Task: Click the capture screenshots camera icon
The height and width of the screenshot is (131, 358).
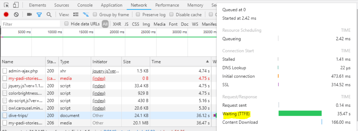Action: click(29, 14)
